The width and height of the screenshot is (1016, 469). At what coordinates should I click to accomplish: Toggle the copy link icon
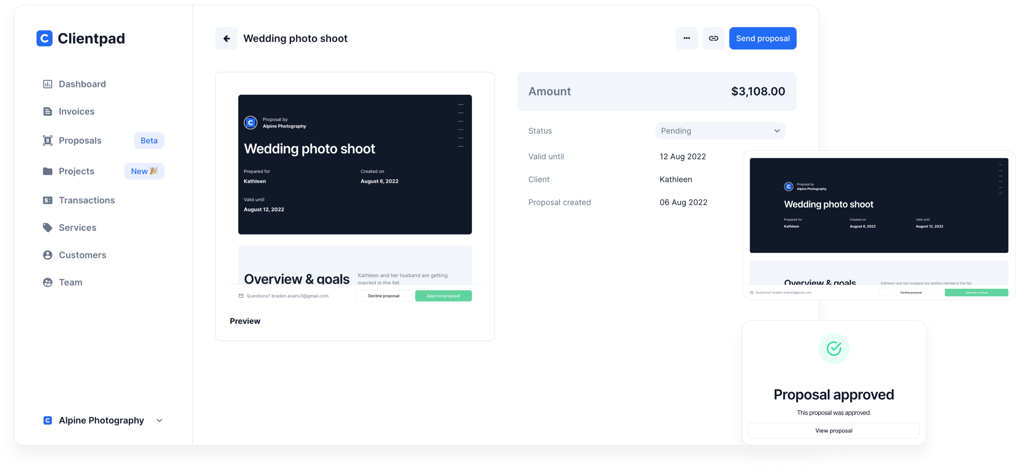[713, 38]
